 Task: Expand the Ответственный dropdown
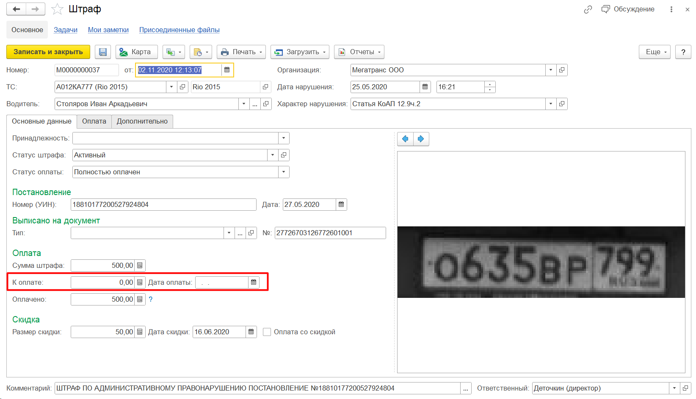pos(674,388)
